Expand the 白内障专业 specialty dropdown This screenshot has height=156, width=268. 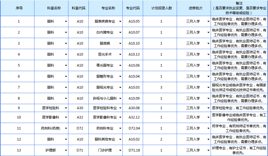coord(120,32)
